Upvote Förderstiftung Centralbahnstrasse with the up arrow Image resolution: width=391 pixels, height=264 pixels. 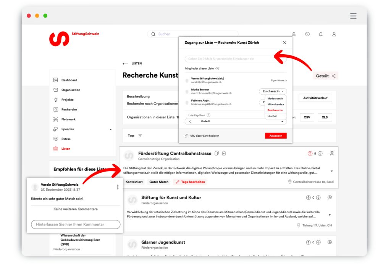tap(310, 154)
